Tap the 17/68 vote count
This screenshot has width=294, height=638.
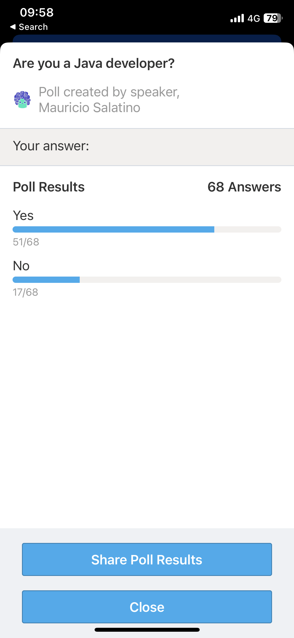click(x=26, y=292)
